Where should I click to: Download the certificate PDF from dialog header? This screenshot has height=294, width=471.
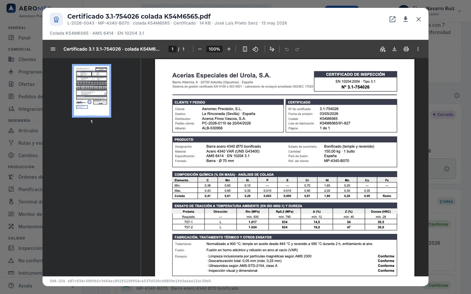coord(406,19)
